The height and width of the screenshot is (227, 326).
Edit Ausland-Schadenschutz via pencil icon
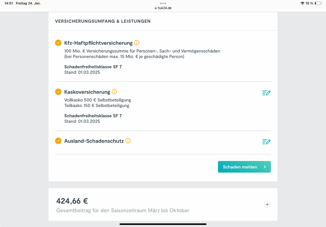coord(266,142)
